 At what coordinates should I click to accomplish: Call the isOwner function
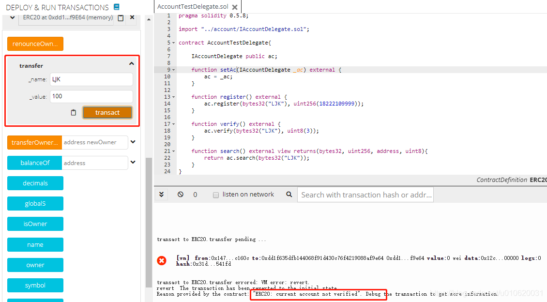coord(35,224)
